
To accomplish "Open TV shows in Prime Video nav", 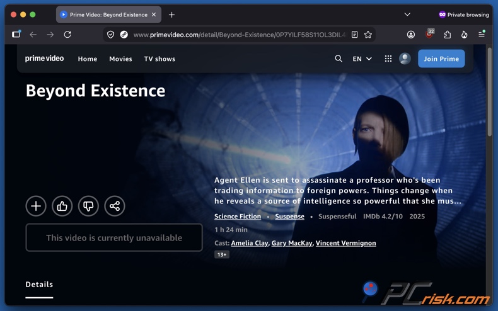I will click(x=159, y=59).
